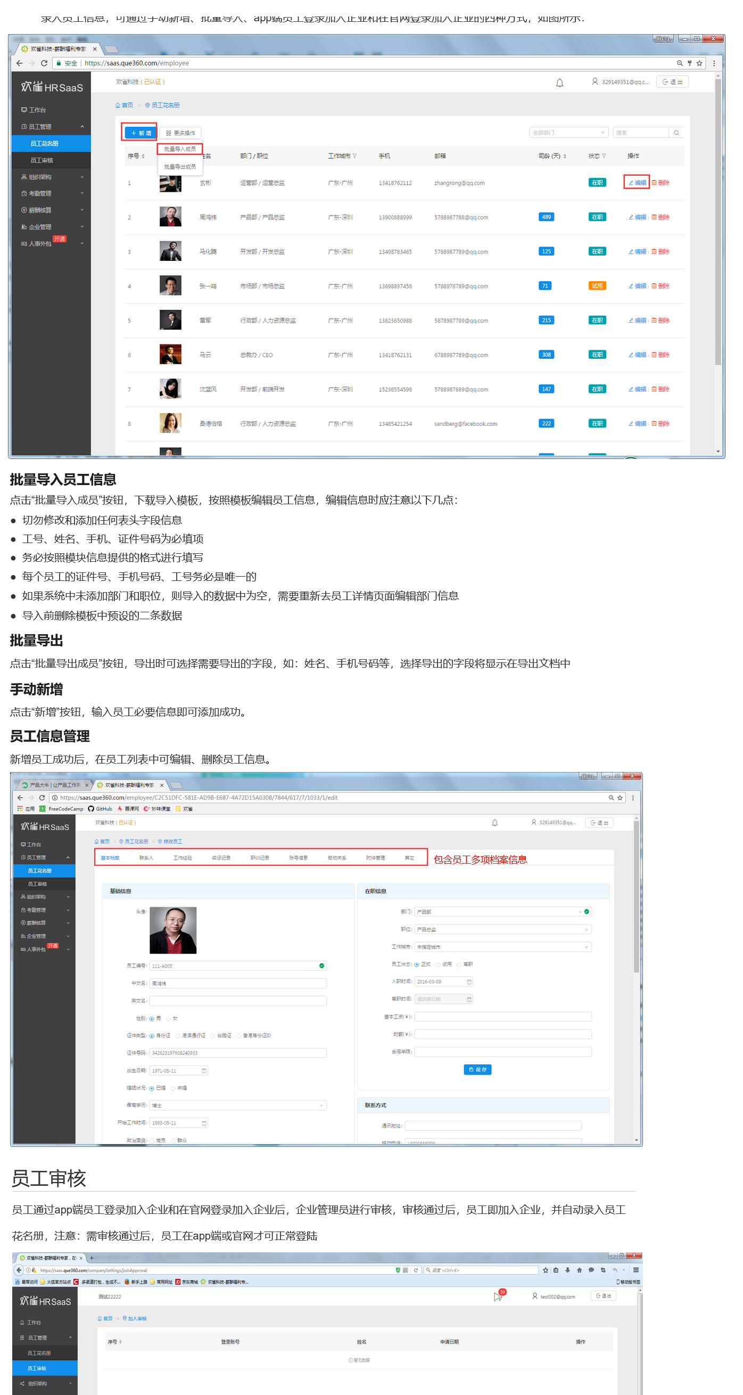Image resolution: width=743 pixels, height=1395 pixels.
Task: Click the 头像 avatar photo in 基础信息
Action: (173, 930)
